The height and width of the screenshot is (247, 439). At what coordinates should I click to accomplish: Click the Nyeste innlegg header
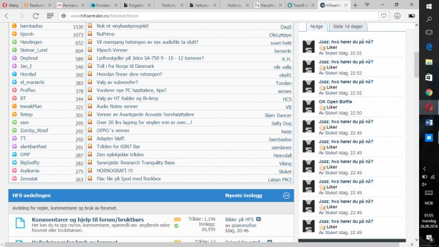pyautogui.click(x=243, y=195)
